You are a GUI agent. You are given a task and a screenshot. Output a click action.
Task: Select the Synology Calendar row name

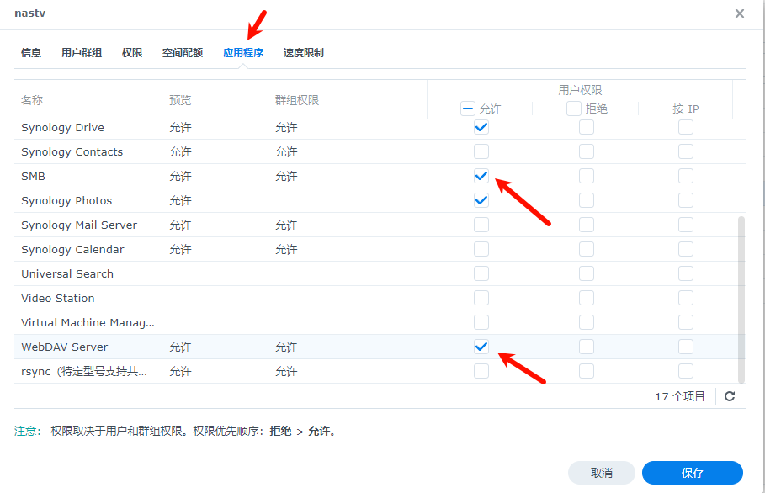click(x=72, y=250)
